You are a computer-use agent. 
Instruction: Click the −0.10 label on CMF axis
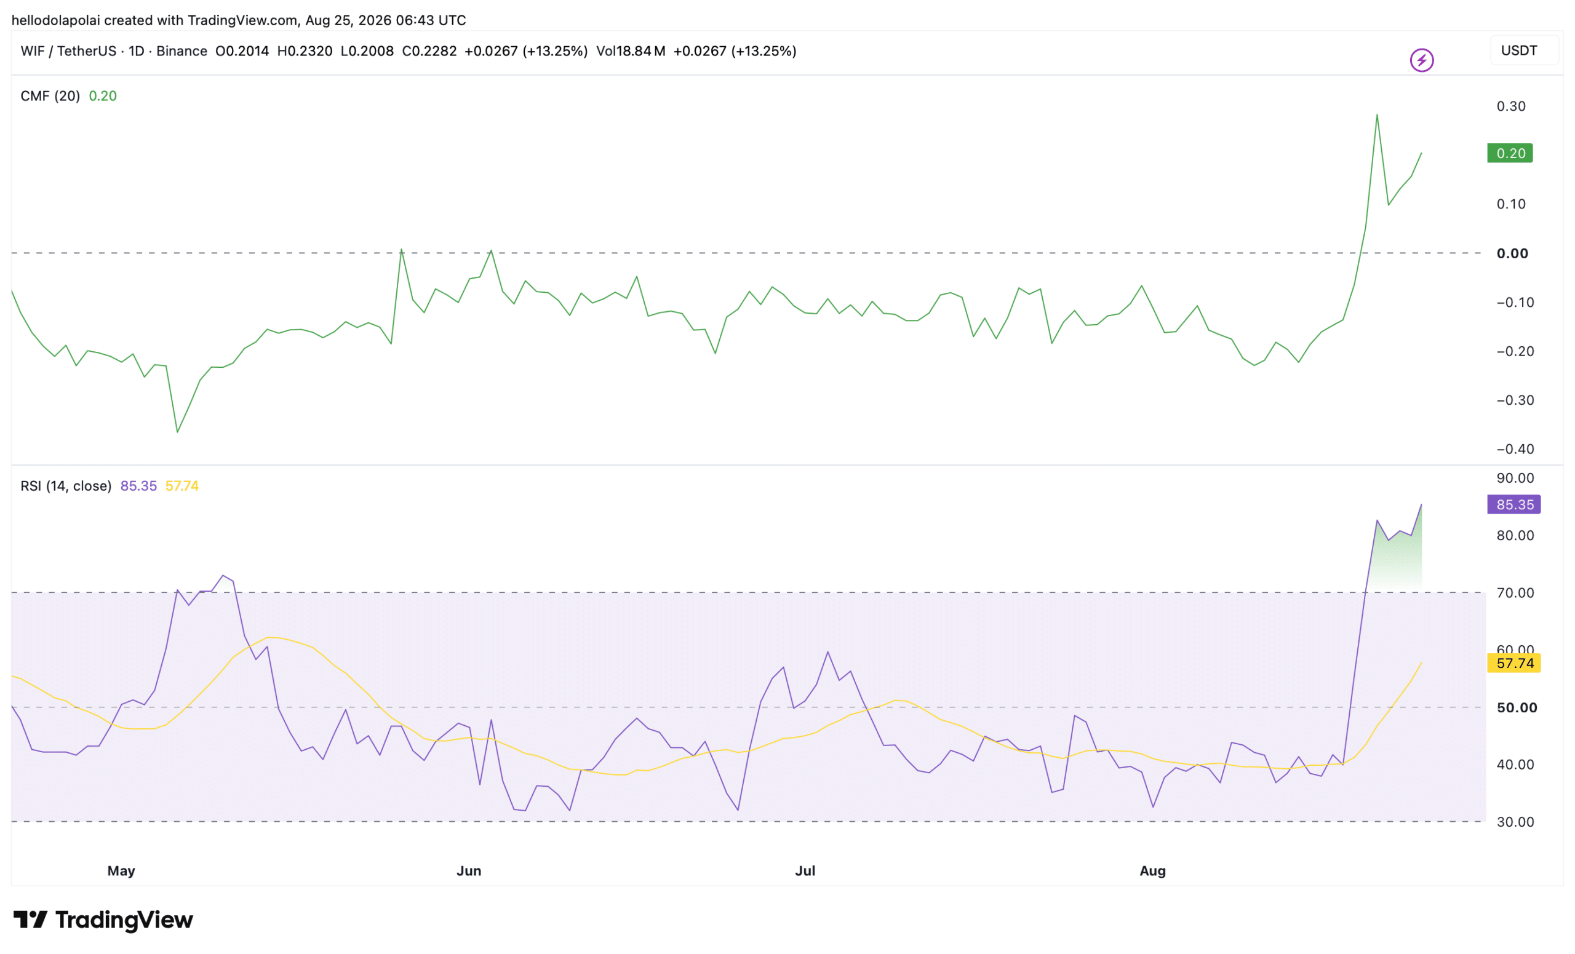(1515, 302)
